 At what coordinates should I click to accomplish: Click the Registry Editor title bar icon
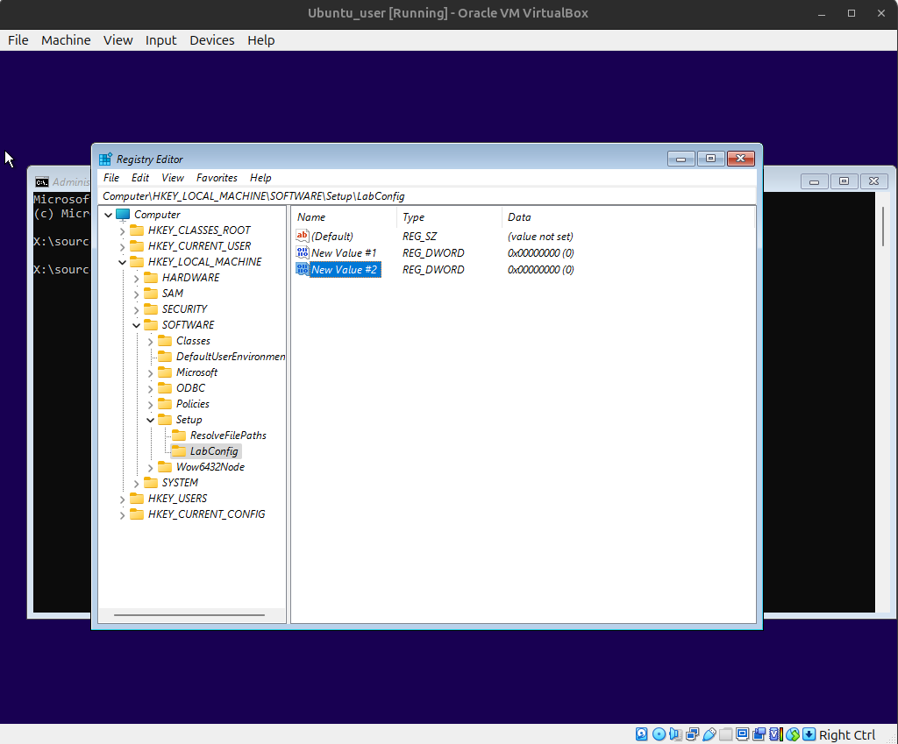105,159
